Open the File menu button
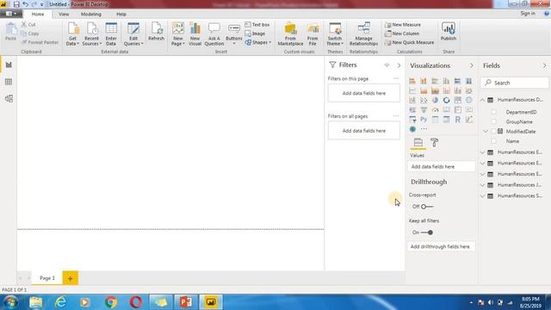Screen dimensions: 551x310 point(11,14)
